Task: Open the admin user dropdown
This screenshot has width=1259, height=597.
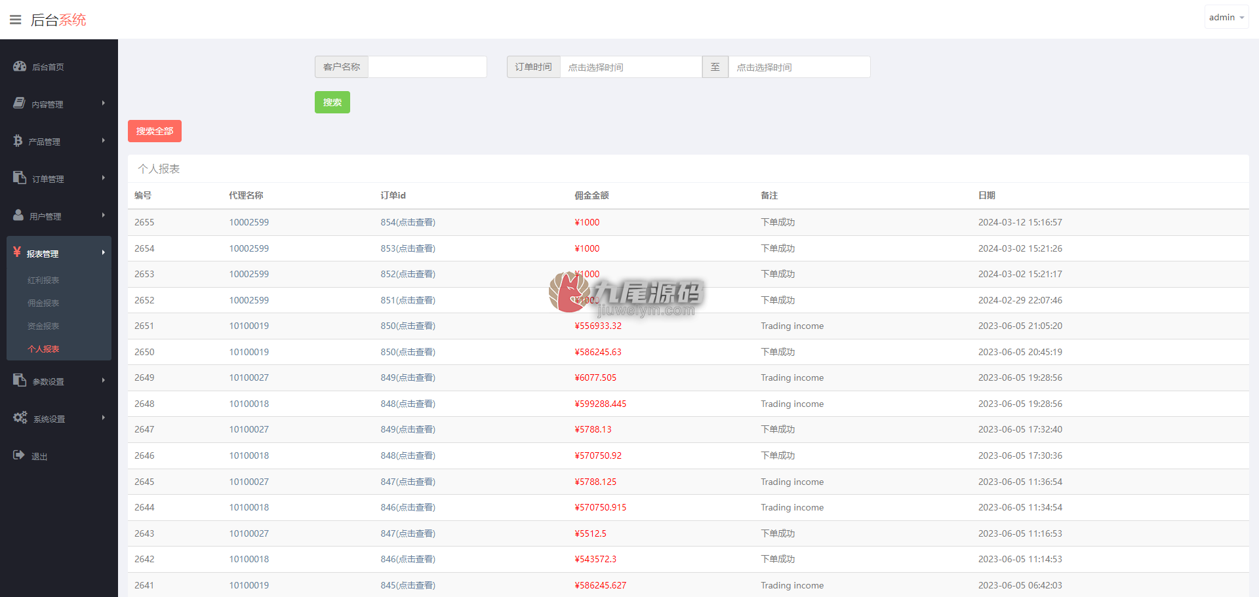Action: [1226, 17]
